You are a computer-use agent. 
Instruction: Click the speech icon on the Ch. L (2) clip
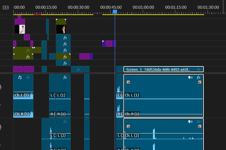190,122
